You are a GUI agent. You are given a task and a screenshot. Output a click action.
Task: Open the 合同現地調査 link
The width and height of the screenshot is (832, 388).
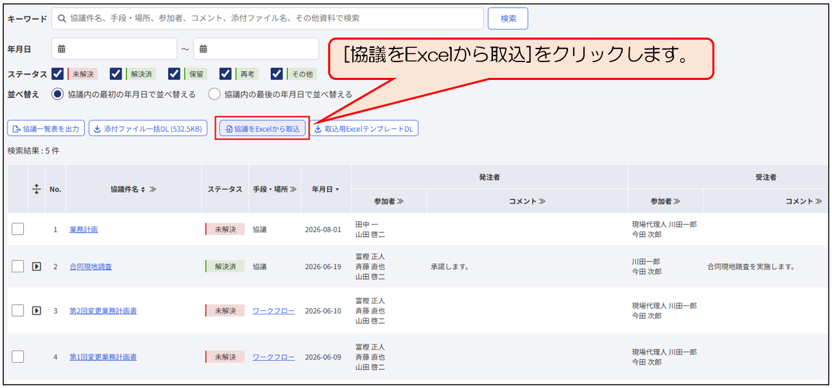pyautogui.click(x=91, y=266)
